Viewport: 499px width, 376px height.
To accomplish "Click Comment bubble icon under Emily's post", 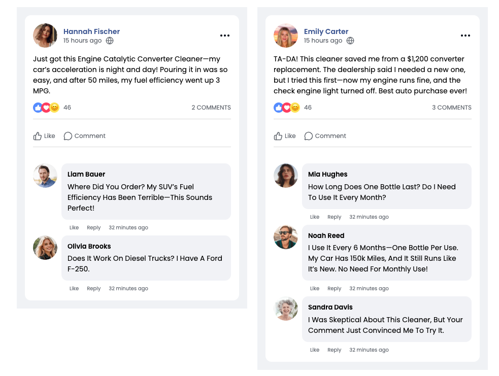I will pyautogui.click(x=308, y=136).
